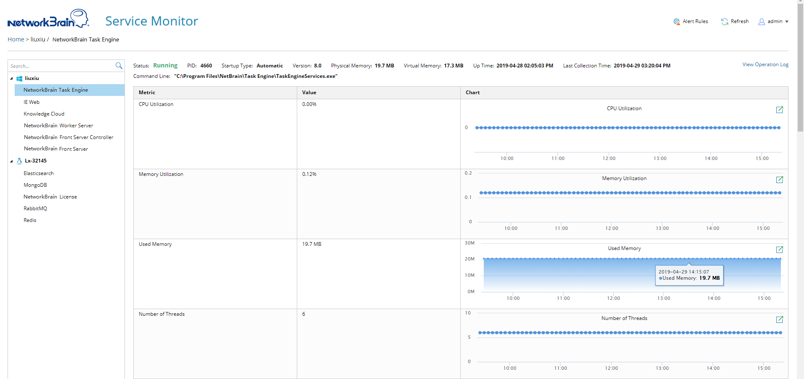This screenshot has width=804, height=379.
Task: Click the Refresh arrows icon
Action: pos(725,21)
